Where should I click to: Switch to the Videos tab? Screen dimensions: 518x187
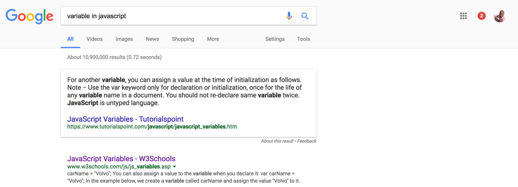[x=94, y=39]
